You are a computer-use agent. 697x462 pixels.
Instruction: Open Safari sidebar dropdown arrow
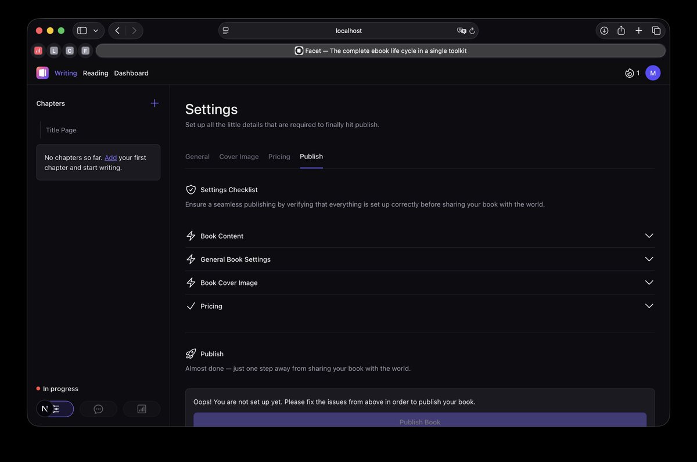[96, 31]
